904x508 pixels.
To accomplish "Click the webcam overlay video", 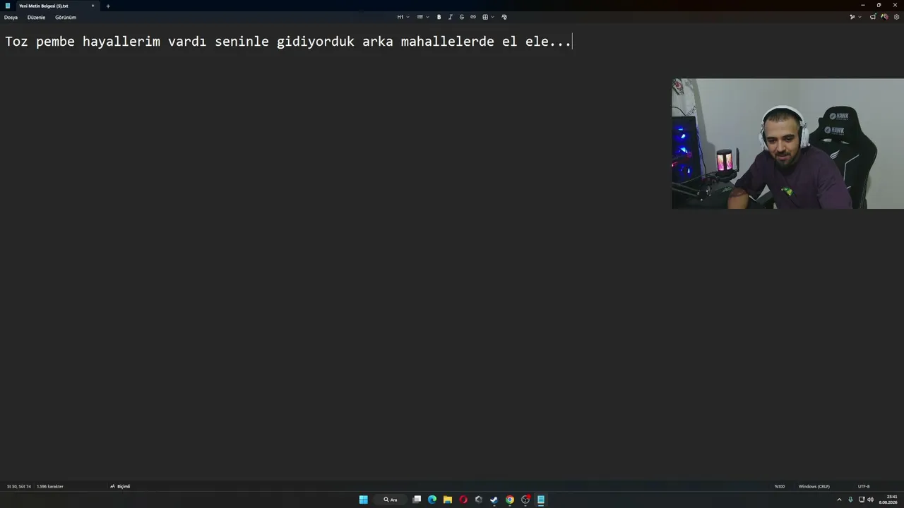I will tap(787, 143).
